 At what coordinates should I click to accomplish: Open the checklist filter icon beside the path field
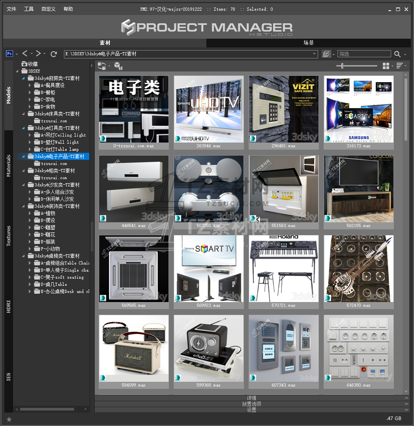tap(326, 54)
